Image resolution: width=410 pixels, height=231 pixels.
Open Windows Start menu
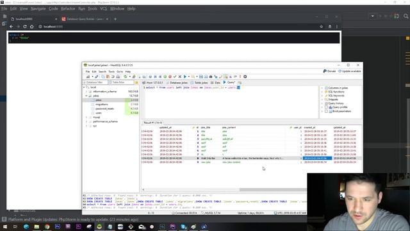pyautogui.click(x=5, y=227)
